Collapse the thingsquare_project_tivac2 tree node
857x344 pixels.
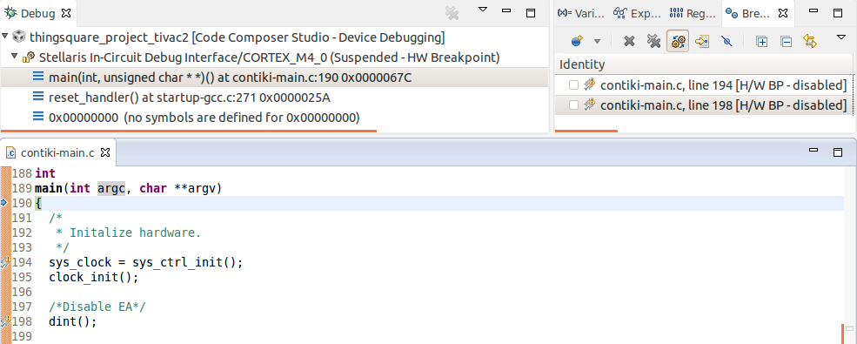(5, 37)
